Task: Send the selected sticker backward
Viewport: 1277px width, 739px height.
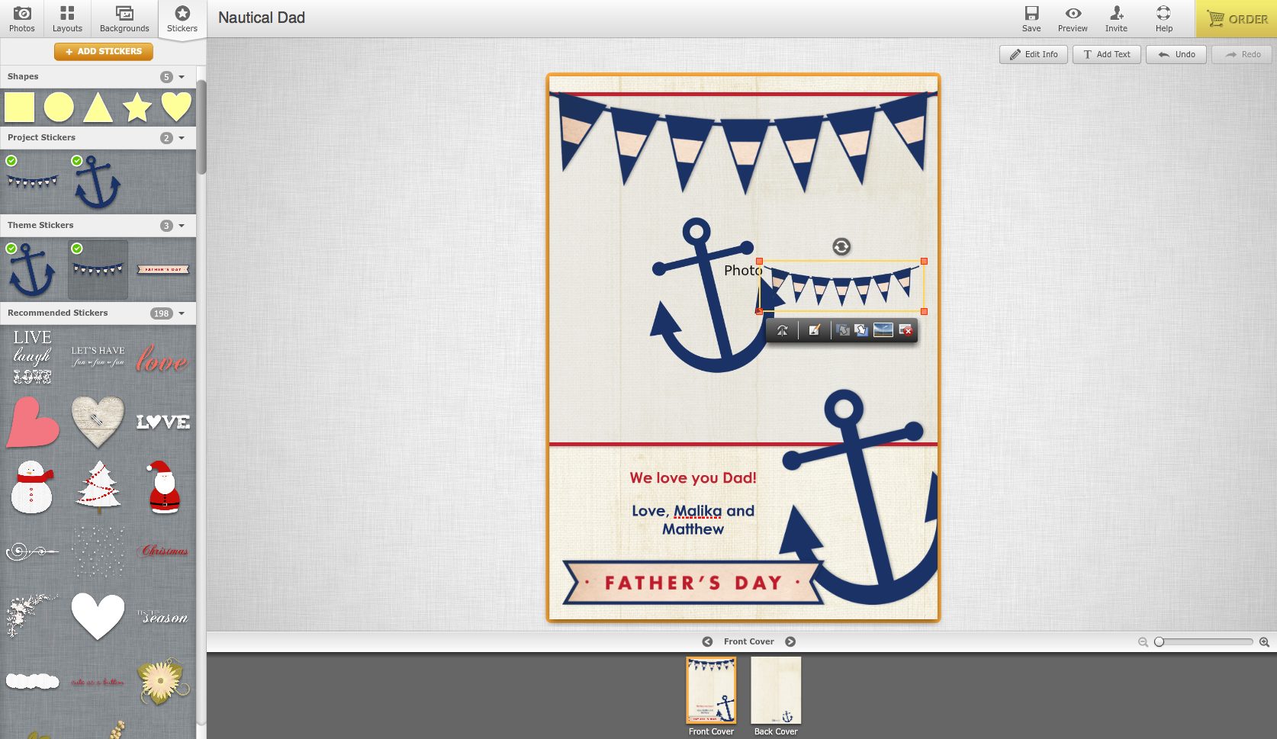Action: point(861,330)
